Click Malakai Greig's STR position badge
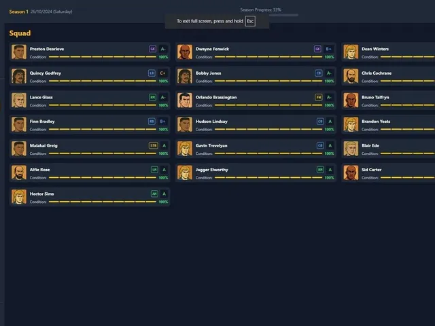Viewport: 435px width, 326px height. click(x=153, y=145)
